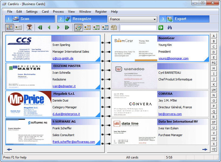Viewport: 221px width, 162px height.
Task: Open search with the binoculars icon
Action: click(x=170, y=28)
